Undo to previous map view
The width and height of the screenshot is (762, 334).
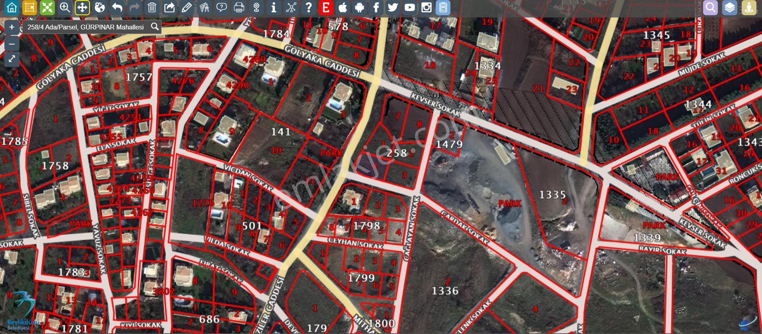coord(117,8)
